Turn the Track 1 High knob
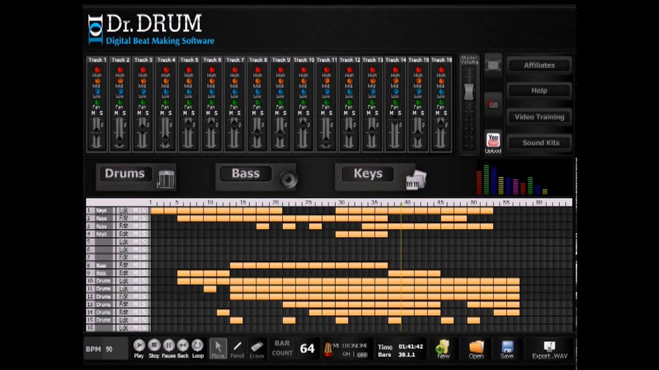This screenshot has width=659, height=370. point(97,69)
